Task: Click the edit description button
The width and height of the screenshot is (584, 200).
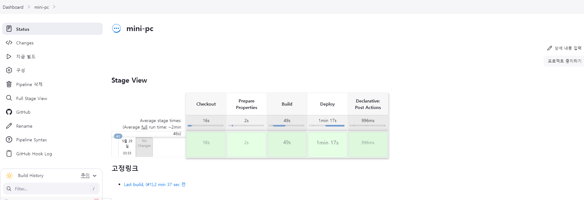Action: point(564,48)
